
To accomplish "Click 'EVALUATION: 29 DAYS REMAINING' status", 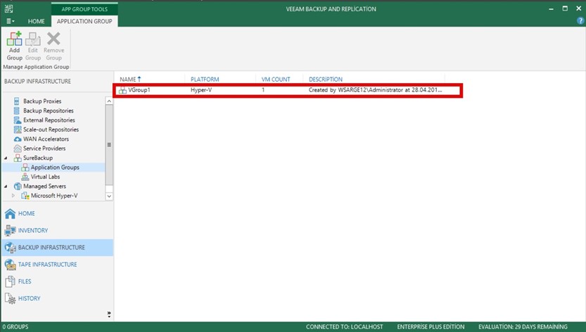I will pyautogui.click(x=523, y=327).
